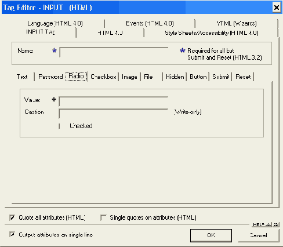Switch to the Language (HTML 4.0) tab
Screen dimensions: 283x247
coord(55,23)
